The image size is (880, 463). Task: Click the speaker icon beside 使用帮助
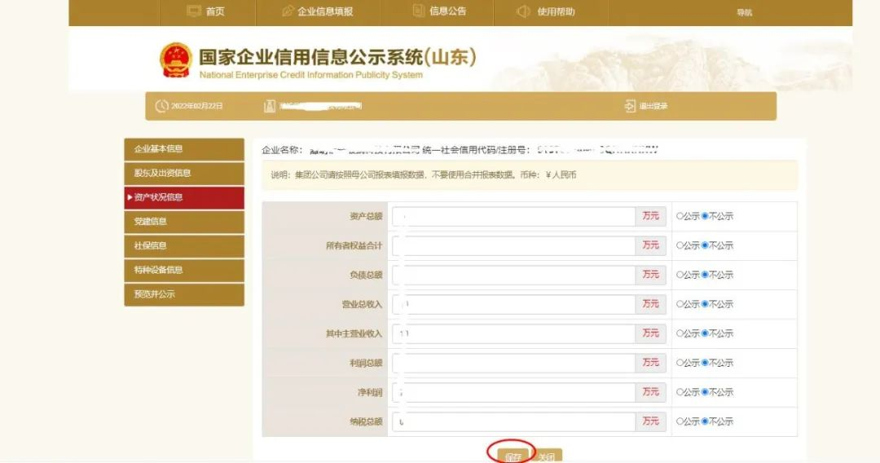[x=523, y=11]
